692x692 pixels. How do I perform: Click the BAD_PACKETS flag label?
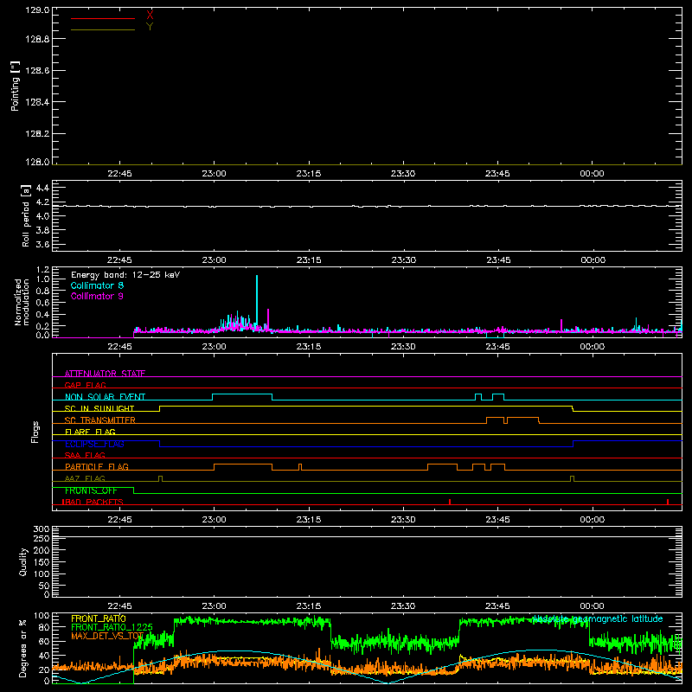point(93,502)
